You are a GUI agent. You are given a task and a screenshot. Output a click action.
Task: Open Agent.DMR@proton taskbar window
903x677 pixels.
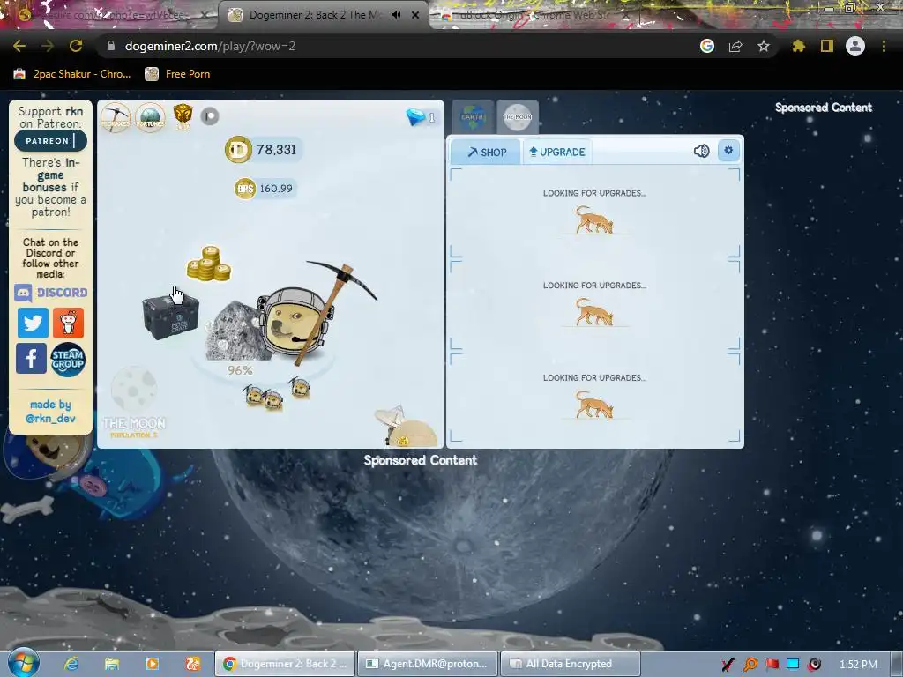[427, 664]
